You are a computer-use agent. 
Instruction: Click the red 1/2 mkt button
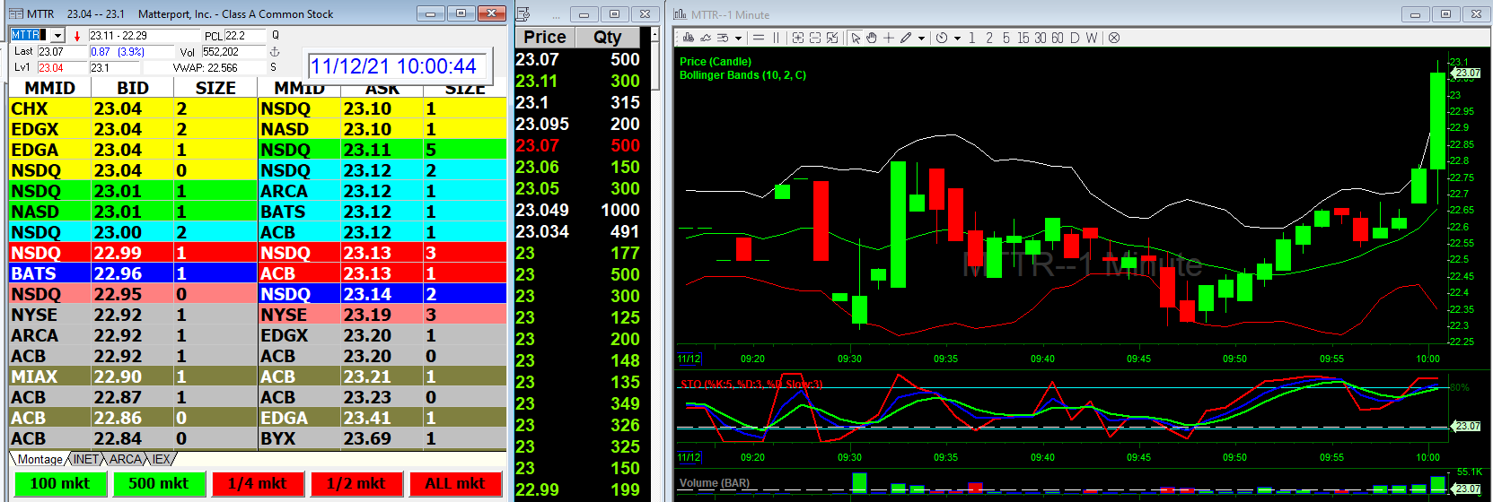(356, 484)
